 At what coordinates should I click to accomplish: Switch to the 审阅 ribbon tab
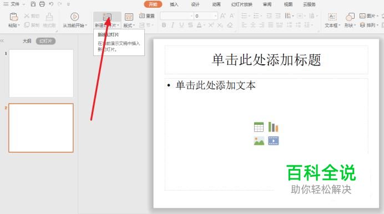point(267,4)
